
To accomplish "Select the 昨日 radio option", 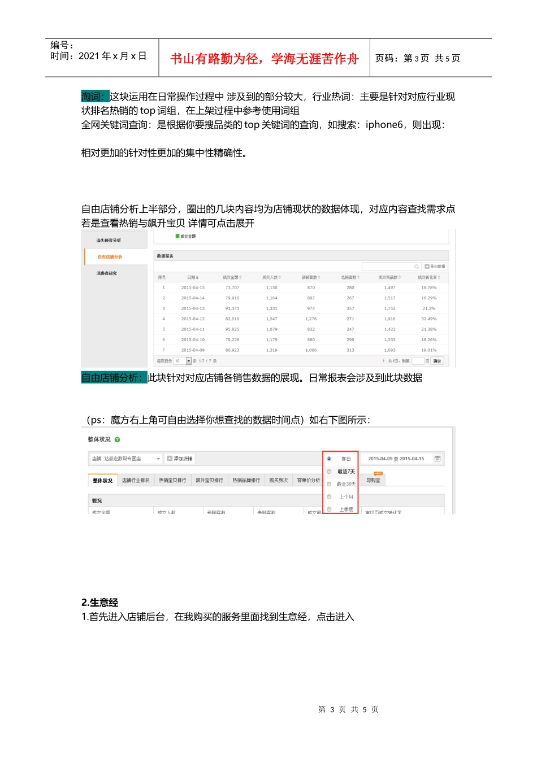I will point(329,459).
